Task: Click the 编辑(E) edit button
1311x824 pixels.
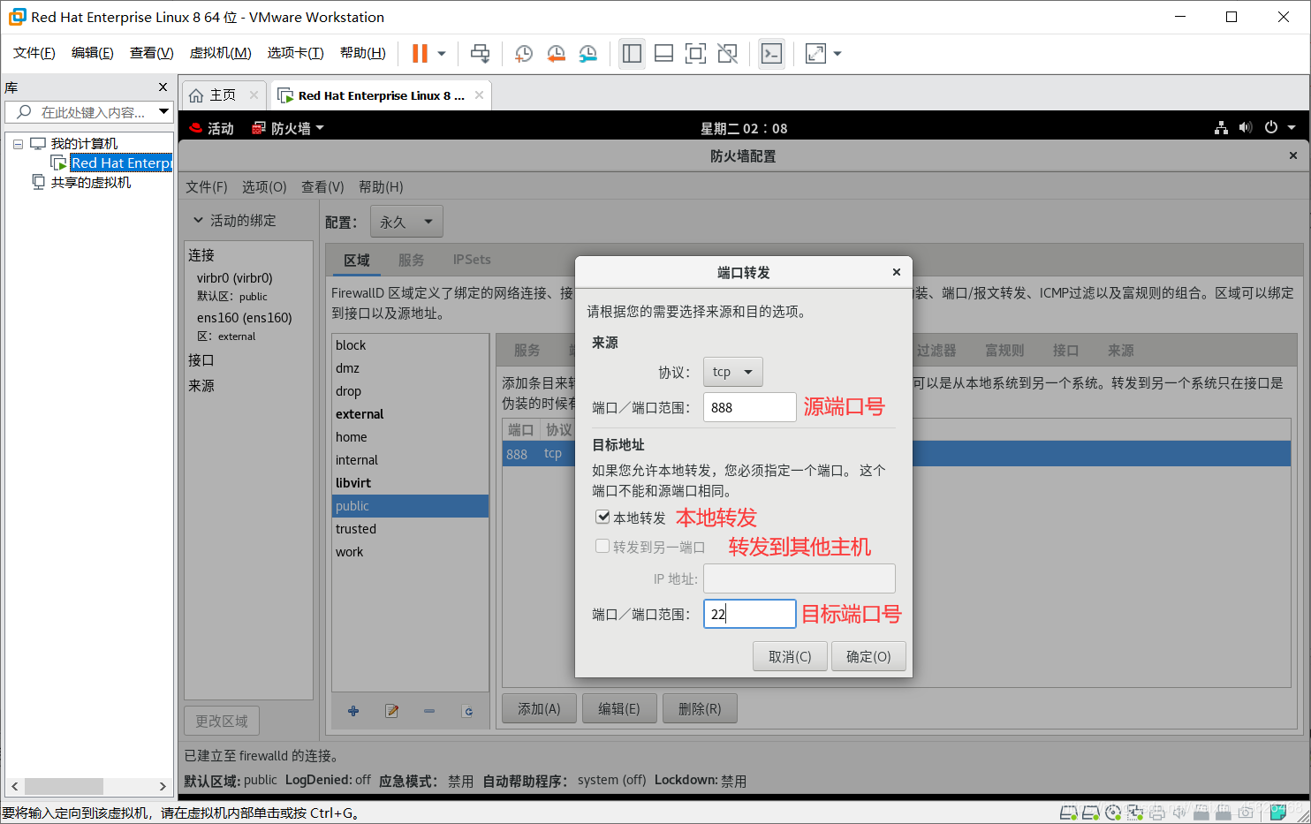Action: 619,708
